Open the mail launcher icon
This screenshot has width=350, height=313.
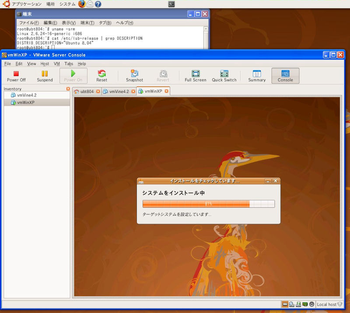coord(90,4)
